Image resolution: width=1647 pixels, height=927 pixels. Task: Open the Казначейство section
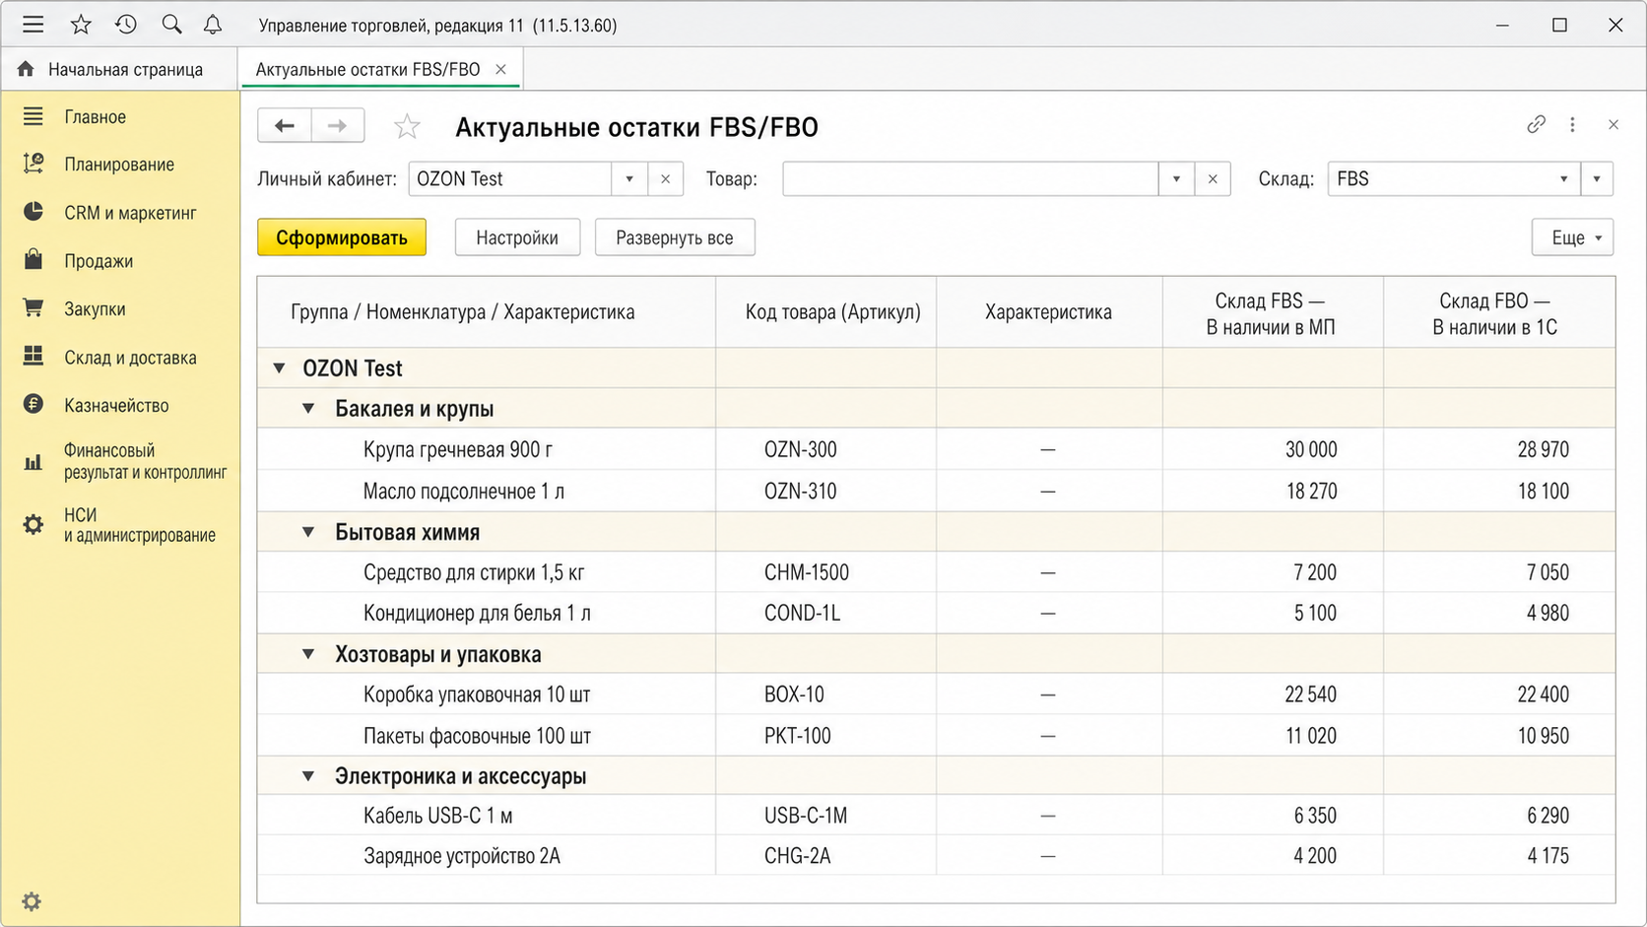click(x=116, y=405)
